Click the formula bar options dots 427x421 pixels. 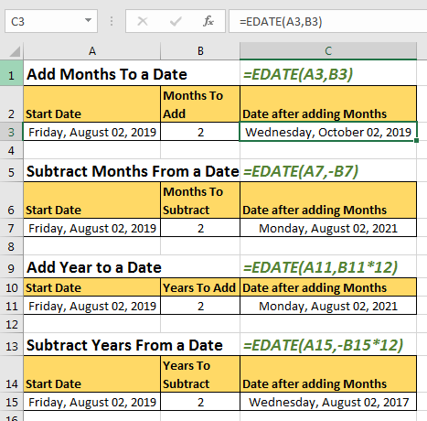click(112, 21)
